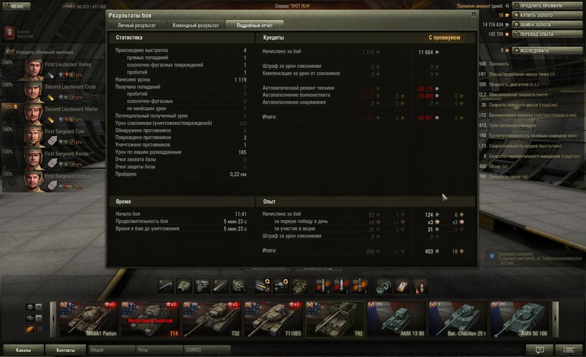Screen dimensions: 586x357
Task: Open the list icon next to chat button
Action: pyautogui.click(x=569, y=350)
